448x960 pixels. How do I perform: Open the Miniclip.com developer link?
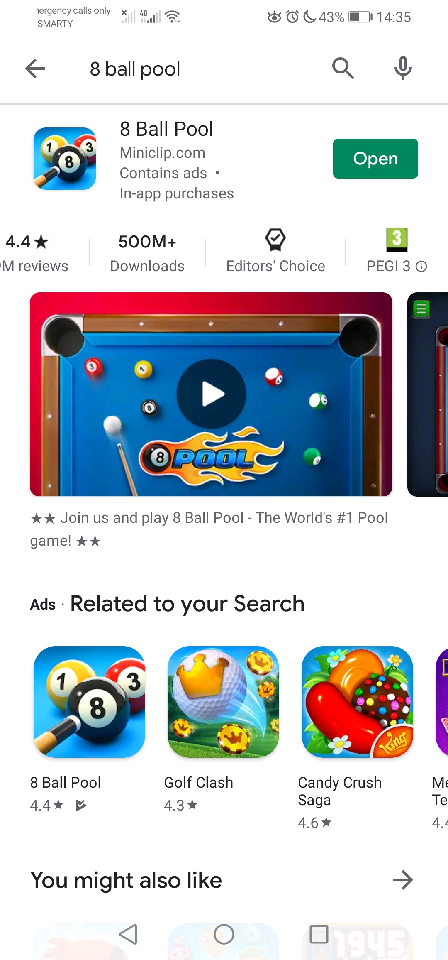(x=162, y=153)
